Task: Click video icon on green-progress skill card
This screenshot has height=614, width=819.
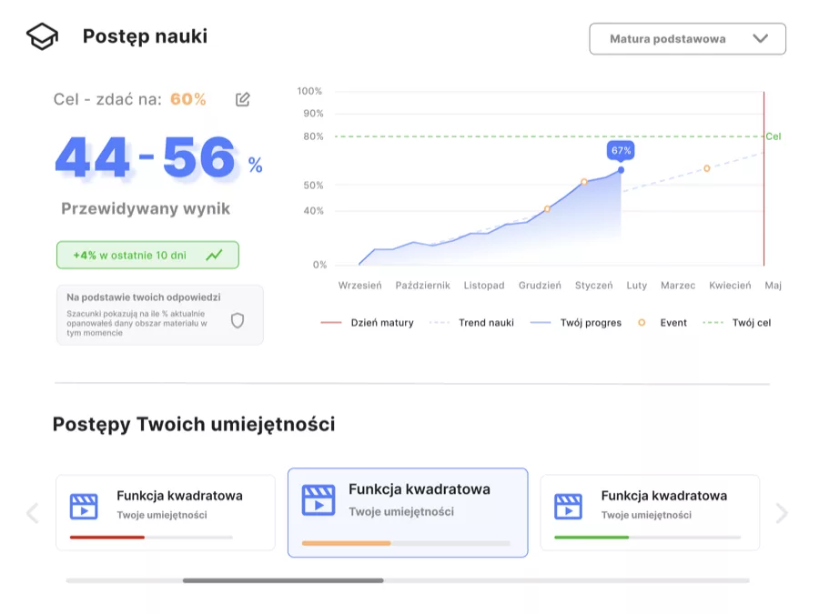Action: [568, 507]
